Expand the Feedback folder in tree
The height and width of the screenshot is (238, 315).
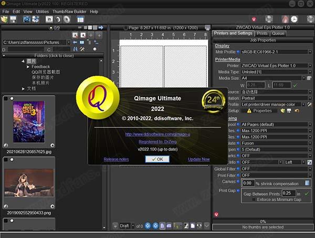(28, 67)
